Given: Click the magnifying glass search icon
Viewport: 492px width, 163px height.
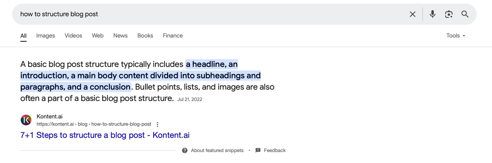Looking at the screenshot, I should (465, 14).
